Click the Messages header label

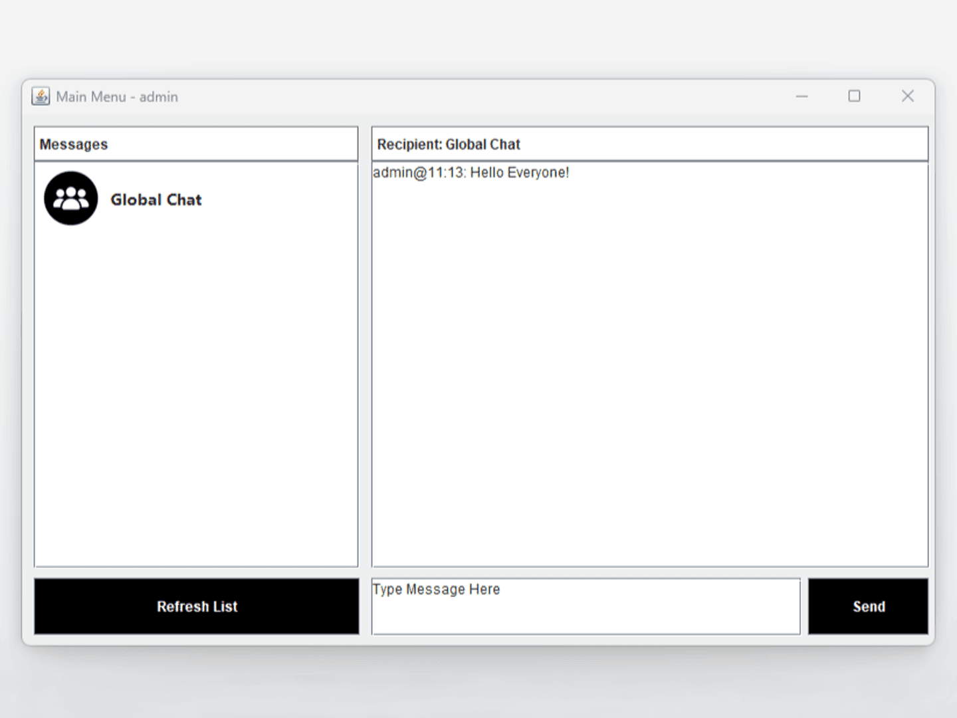(x=74, y=144)
